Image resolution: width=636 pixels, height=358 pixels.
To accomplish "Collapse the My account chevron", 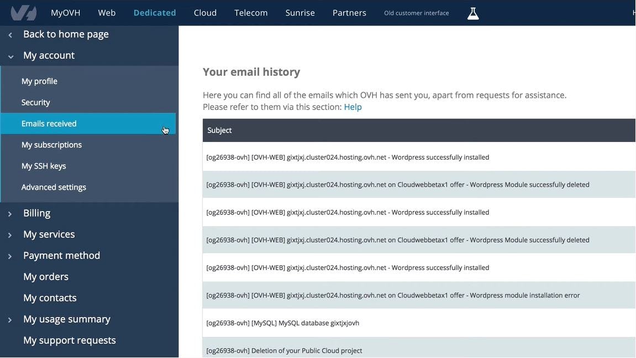I will pyautogui.click(x=10, y=56).
